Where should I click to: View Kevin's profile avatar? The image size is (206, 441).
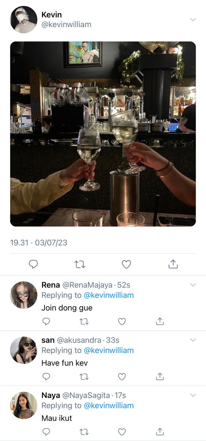(x=24, y=19)
